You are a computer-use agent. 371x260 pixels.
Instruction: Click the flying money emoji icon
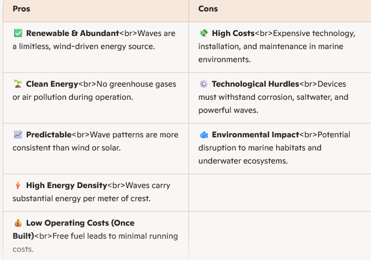click(x=204, y=34)
